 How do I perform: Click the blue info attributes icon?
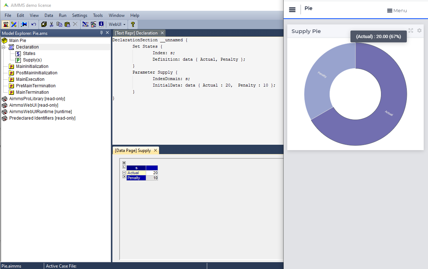tap(101, 24)
